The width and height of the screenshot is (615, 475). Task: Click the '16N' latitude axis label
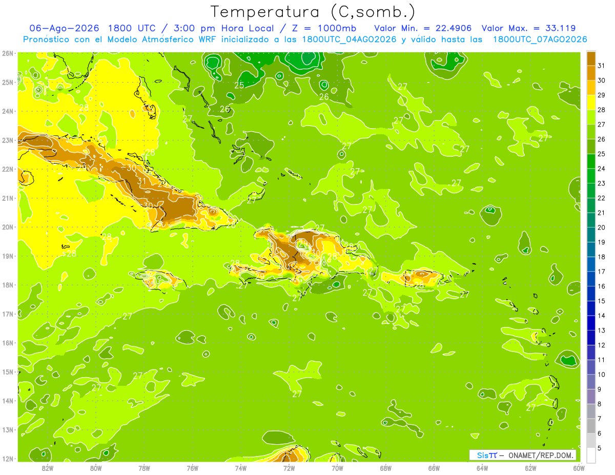[x=7, y=343]
